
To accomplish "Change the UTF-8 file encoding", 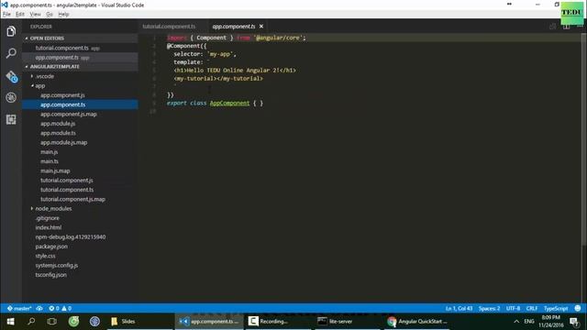I will [513, 308].
